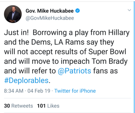Visit the @GovMikeHuckabee handle
This screenshot has height=113, width=135.
click(50, 18)
